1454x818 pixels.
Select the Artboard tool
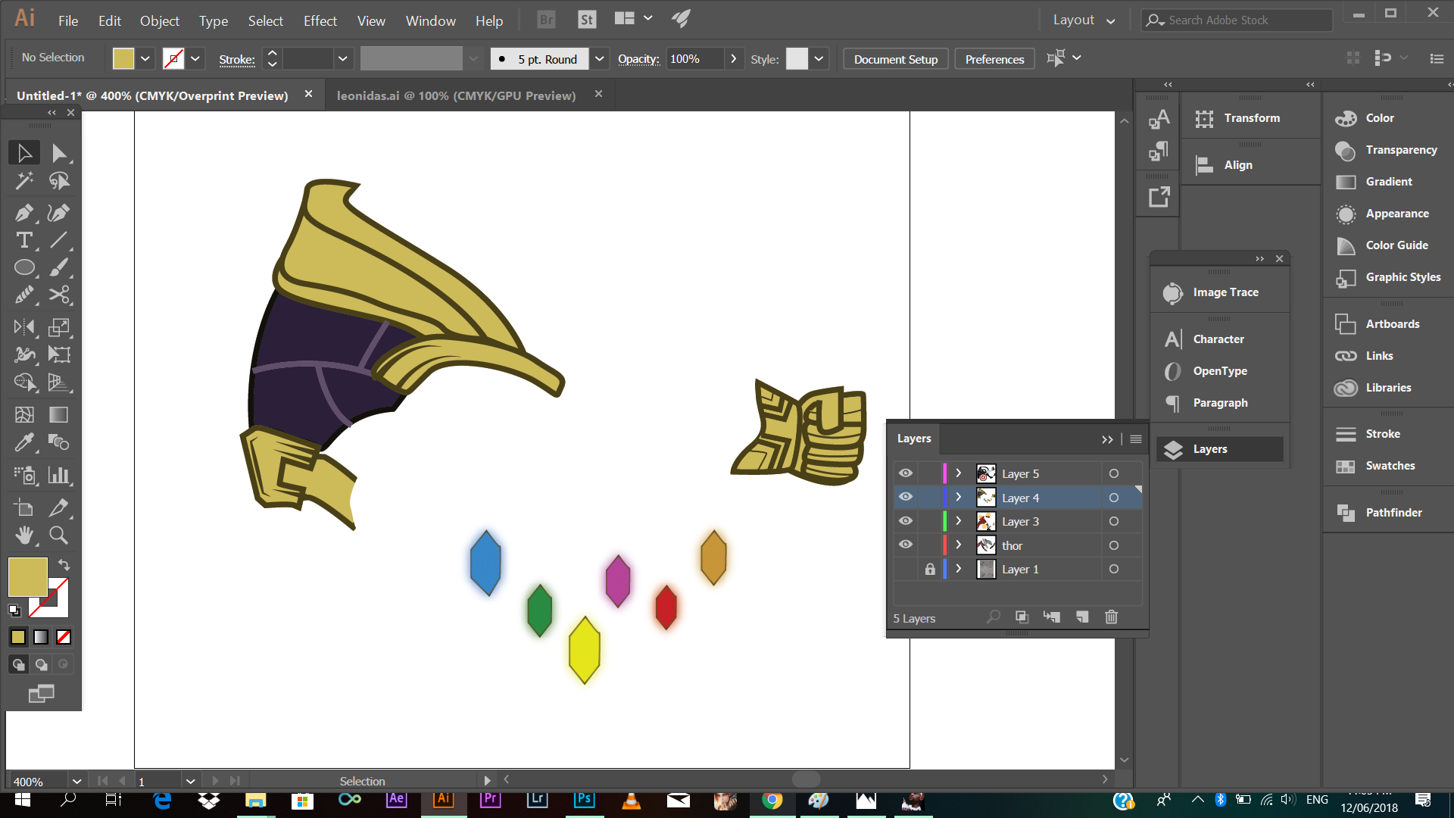24,508
